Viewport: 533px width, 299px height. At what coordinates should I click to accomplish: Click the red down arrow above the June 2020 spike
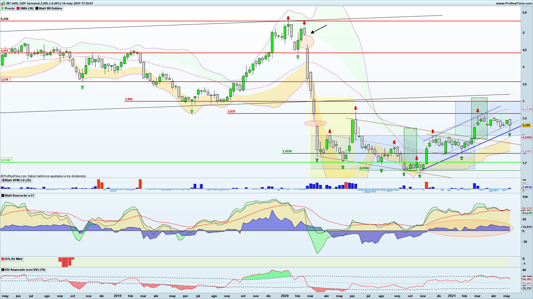[x=356, y=108]
